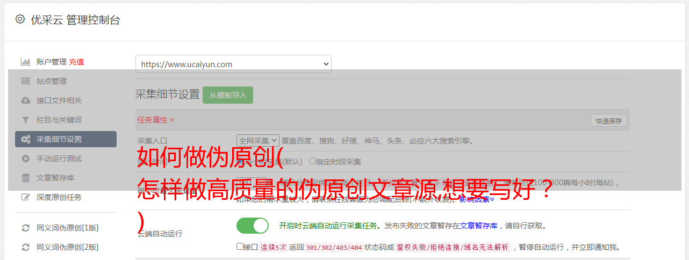Screen dimensions: 689x260
Task: Click the database icon for 文章暂存库
Action: pos(25,178)
